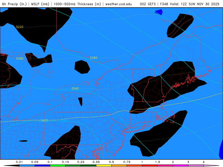Click the dark blue 0.05 legend swatch
This screenshot has height=167, width=223.
[x=42, y=166]
